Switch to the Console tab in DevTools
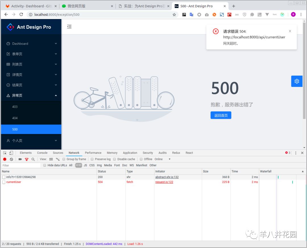The image size is (307, 248). [x=42, y=153]
